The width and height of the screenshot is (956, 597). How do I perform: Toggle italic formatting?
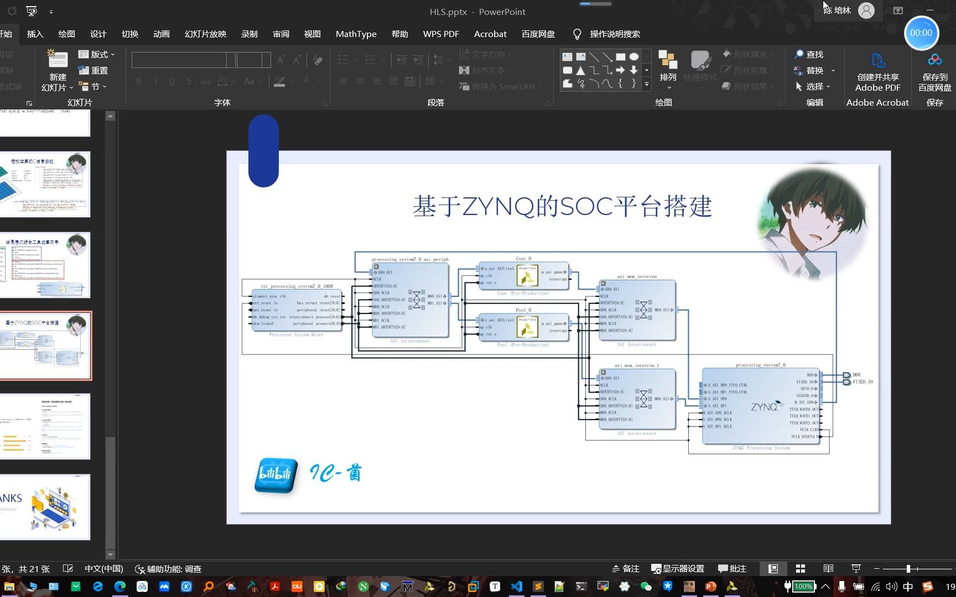[155, 81]
